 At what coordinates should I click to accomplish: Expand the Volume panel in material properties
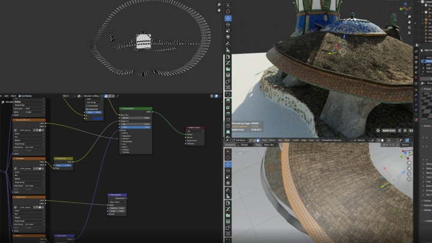coord(426,201)
